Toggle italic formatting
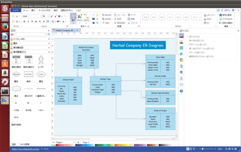 [28, 21]
